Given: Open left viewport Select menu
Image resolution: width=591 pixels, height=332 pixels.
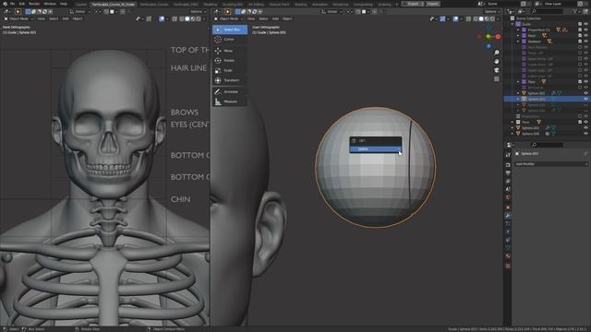Looking at the screenshot, I should coord(54,18).
